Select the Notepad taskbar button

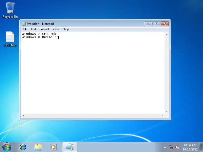tap(70, 147)
